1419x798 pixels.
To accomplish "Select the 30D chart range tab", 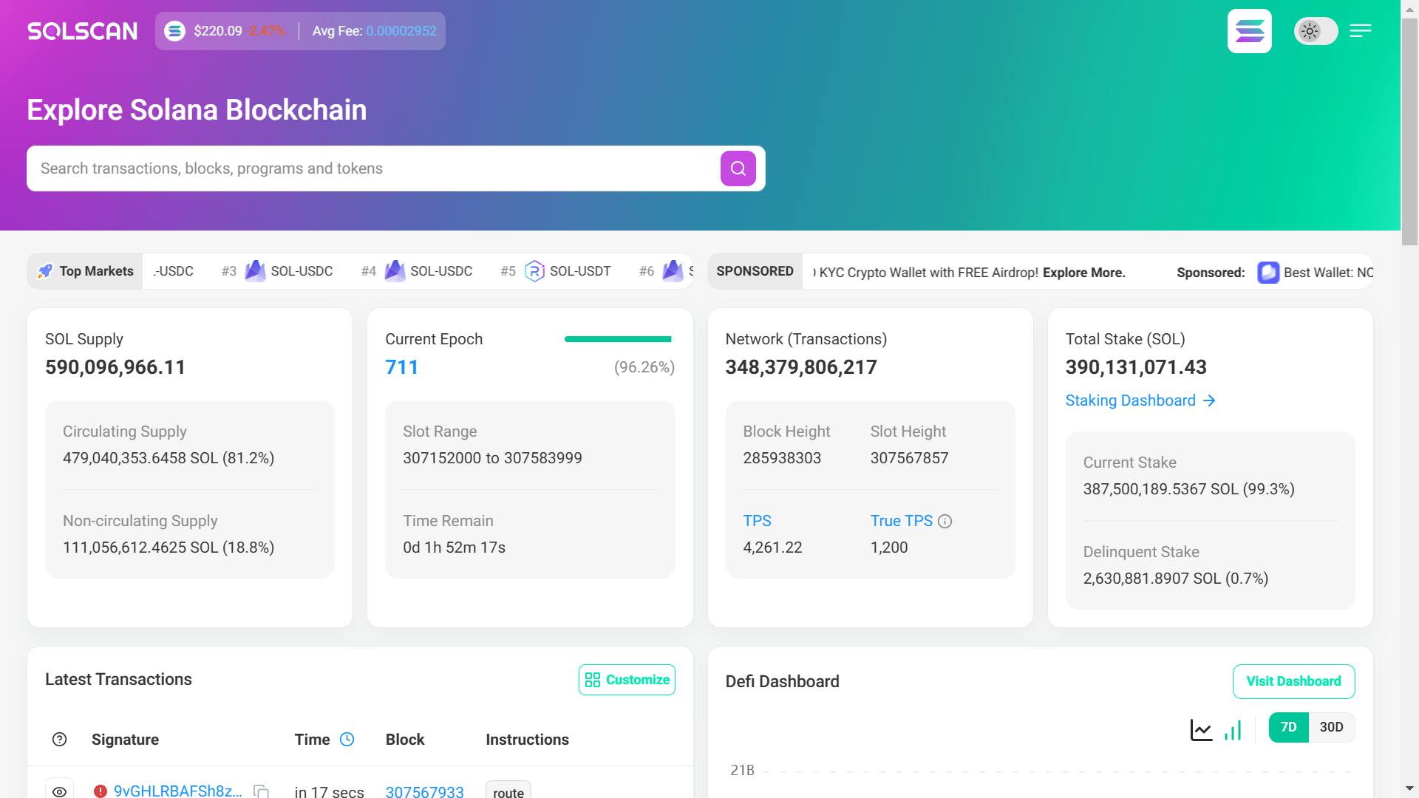I will pos(1331,727).
